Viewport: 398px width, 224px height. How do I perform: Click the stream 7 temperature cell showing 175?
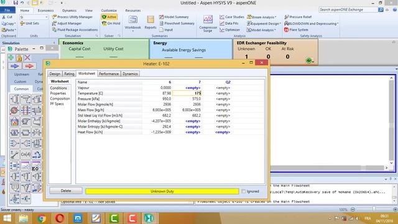[187, 93]
